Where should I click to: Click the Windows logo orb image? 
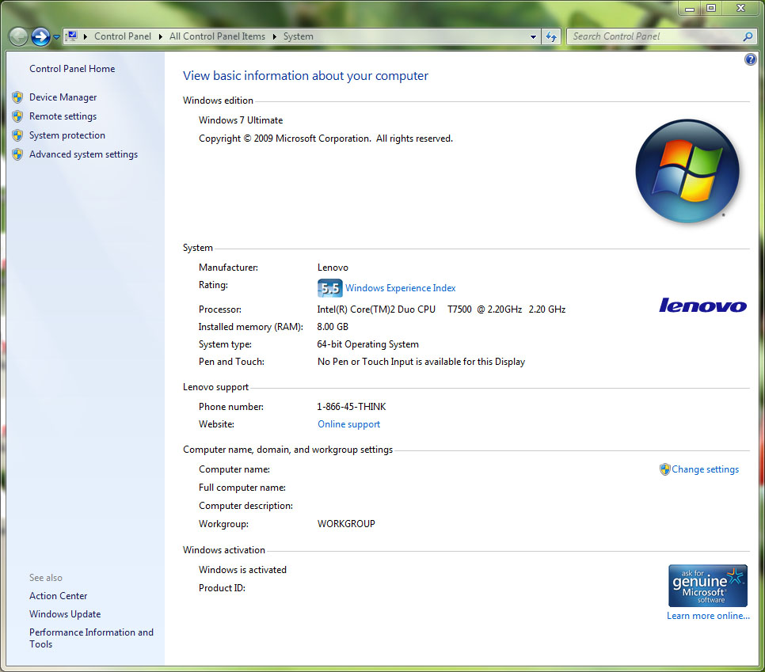click(x=687, y=171)
